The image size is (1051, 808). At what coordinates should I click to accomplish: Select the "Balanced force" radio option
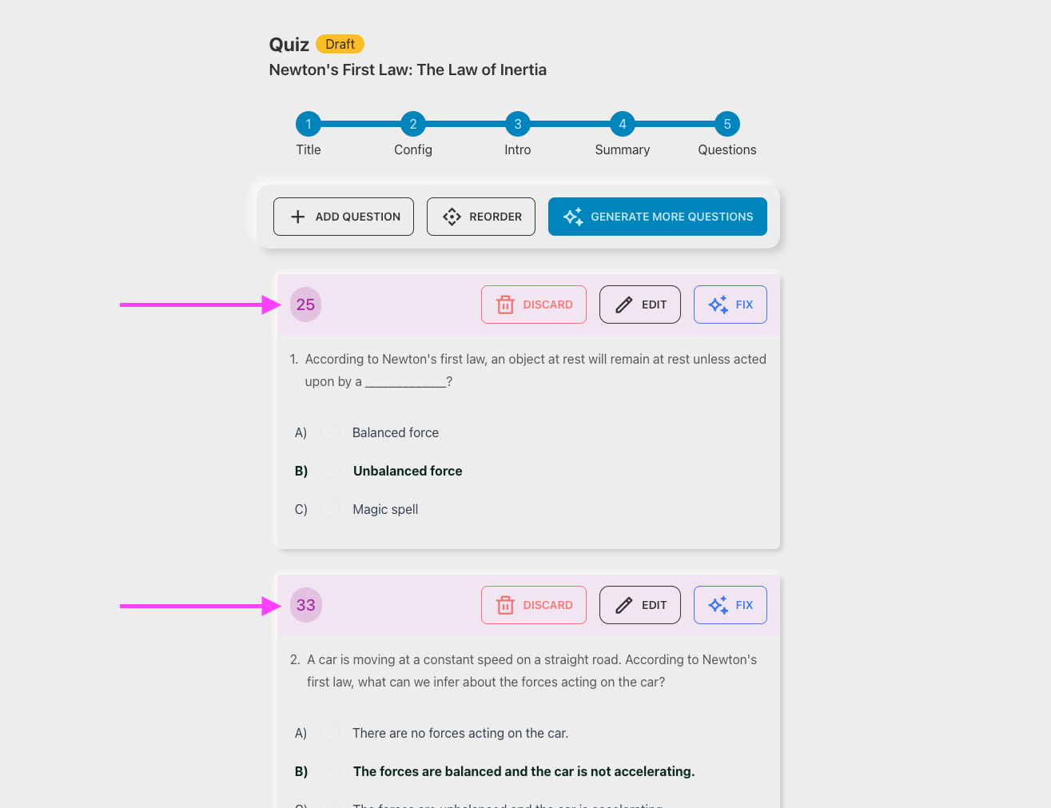tap(329, 432)
